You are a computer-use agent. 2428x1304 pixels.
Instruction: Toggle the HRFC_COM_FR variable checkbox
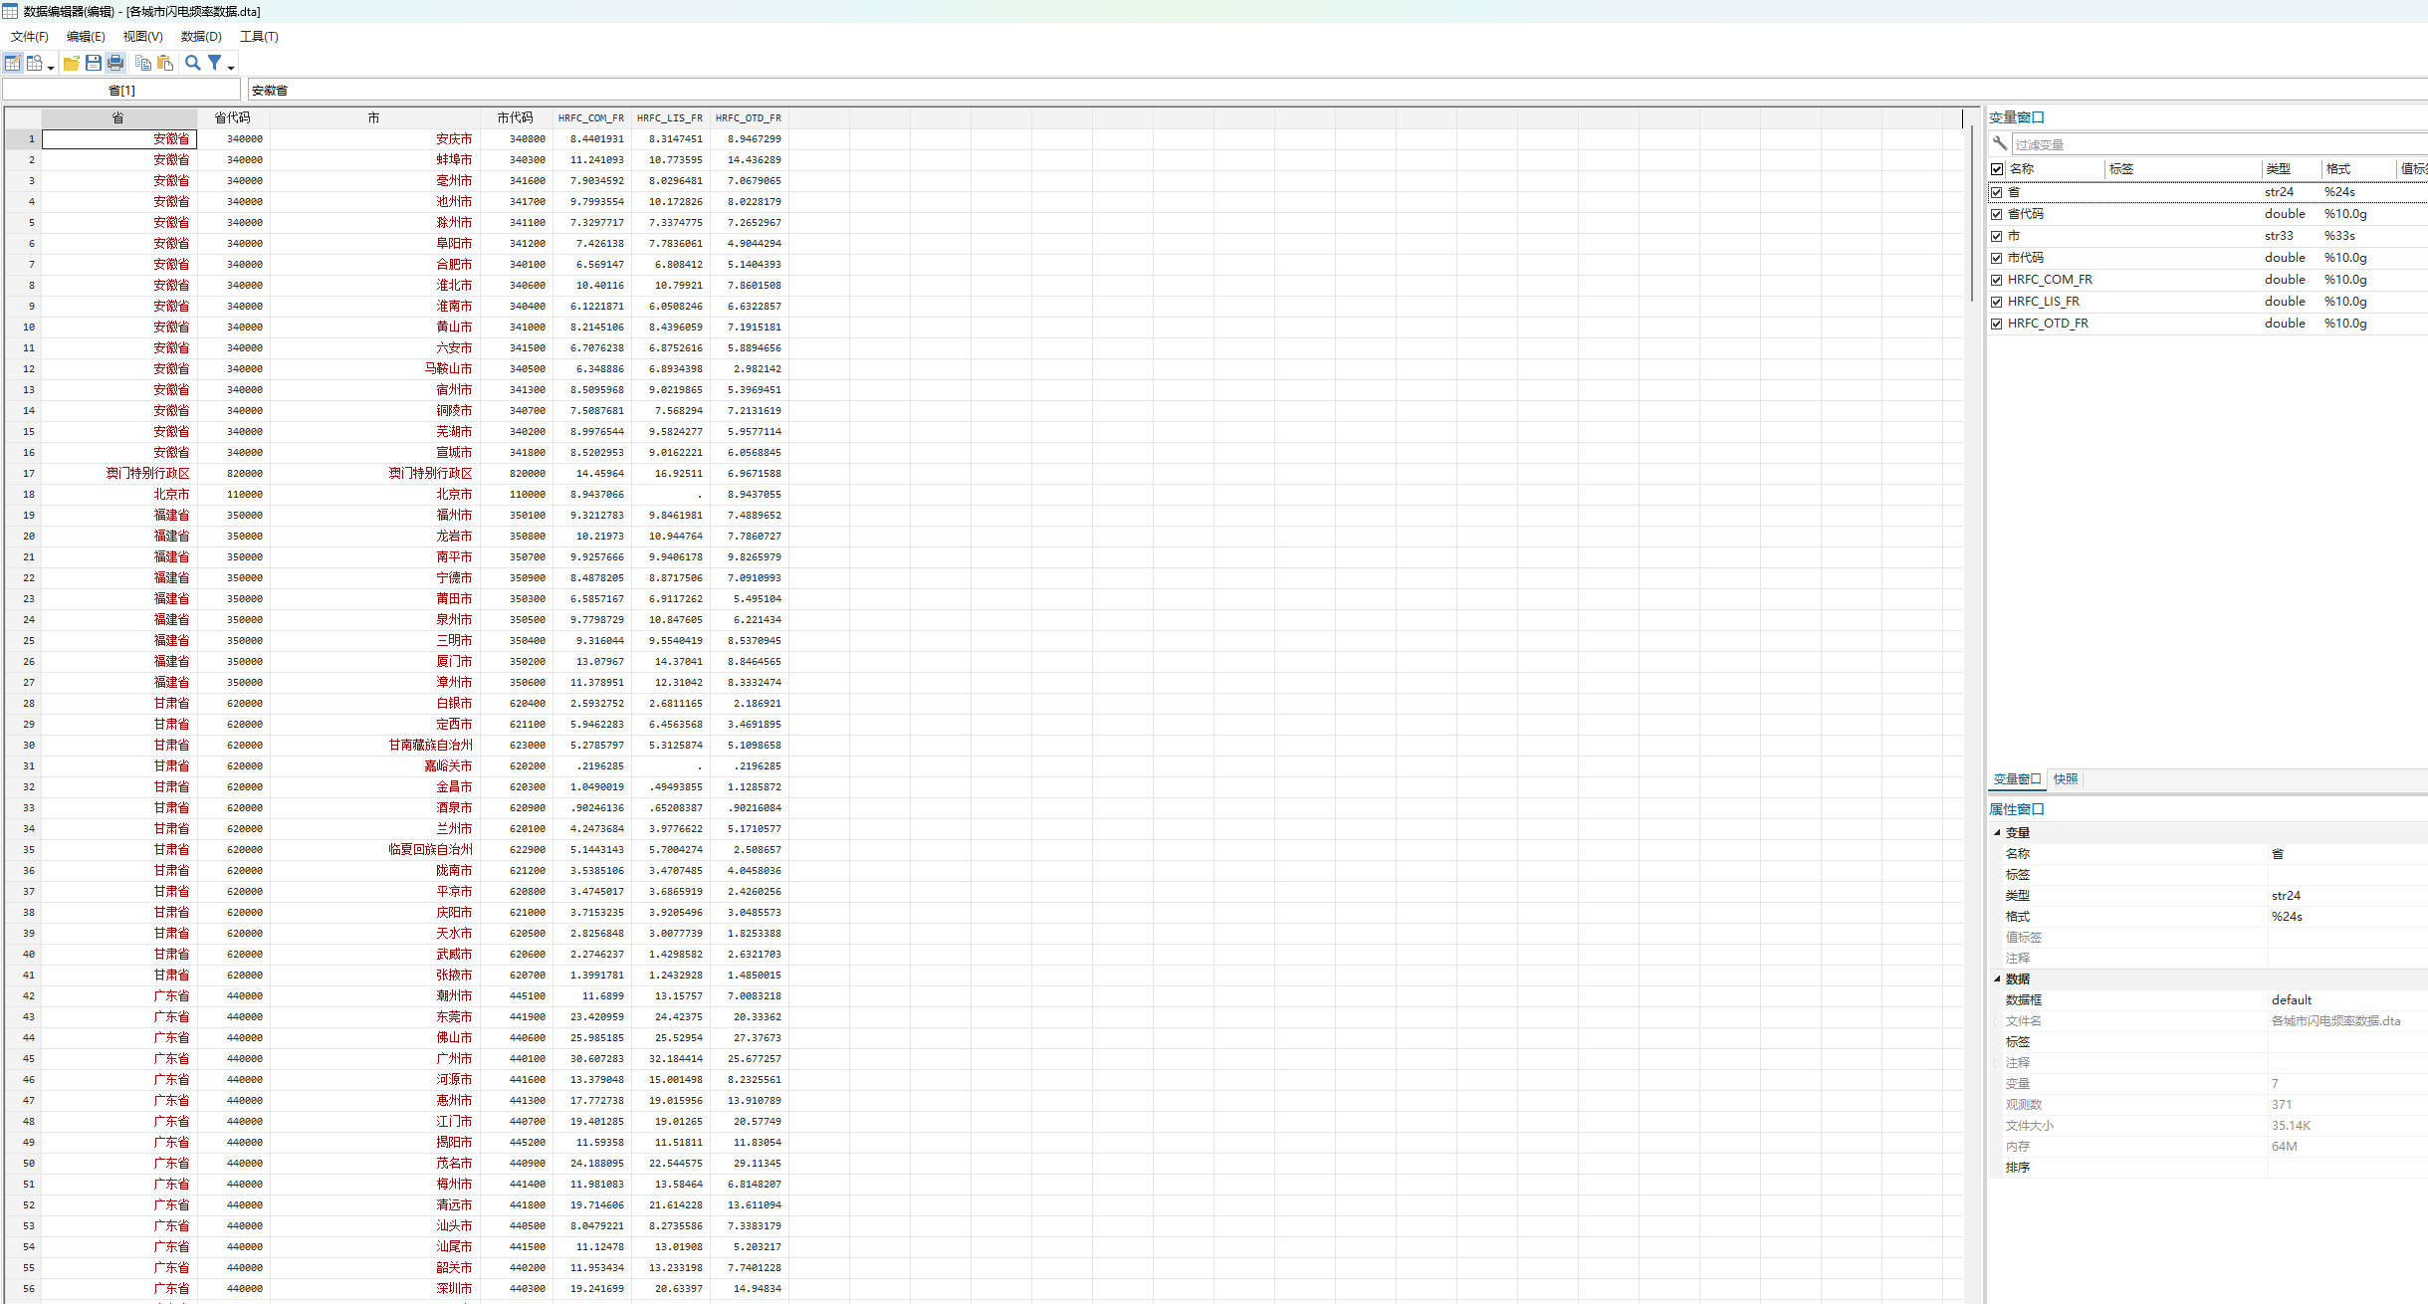(1996, 280)
